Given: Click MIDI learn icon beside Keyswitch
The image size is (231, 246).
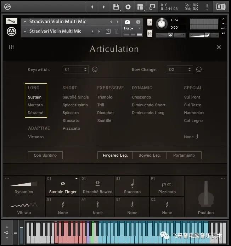Looking at the screenshot, I should pyautogui.click(x=95, y=69).
